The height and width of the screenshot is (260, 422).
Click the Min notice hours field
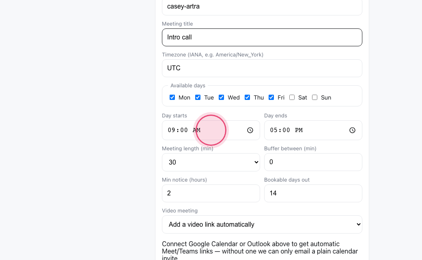211,193
